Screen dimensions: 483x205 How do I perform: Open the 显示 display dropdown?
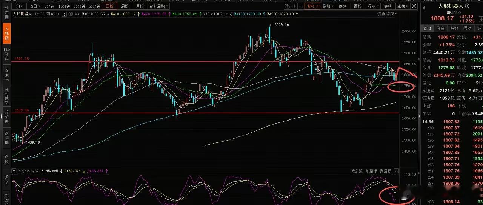(x=373, y=6)
